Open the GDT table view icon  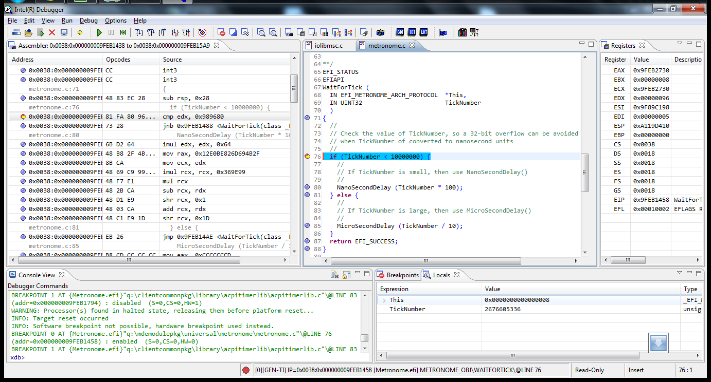(400, 32)
